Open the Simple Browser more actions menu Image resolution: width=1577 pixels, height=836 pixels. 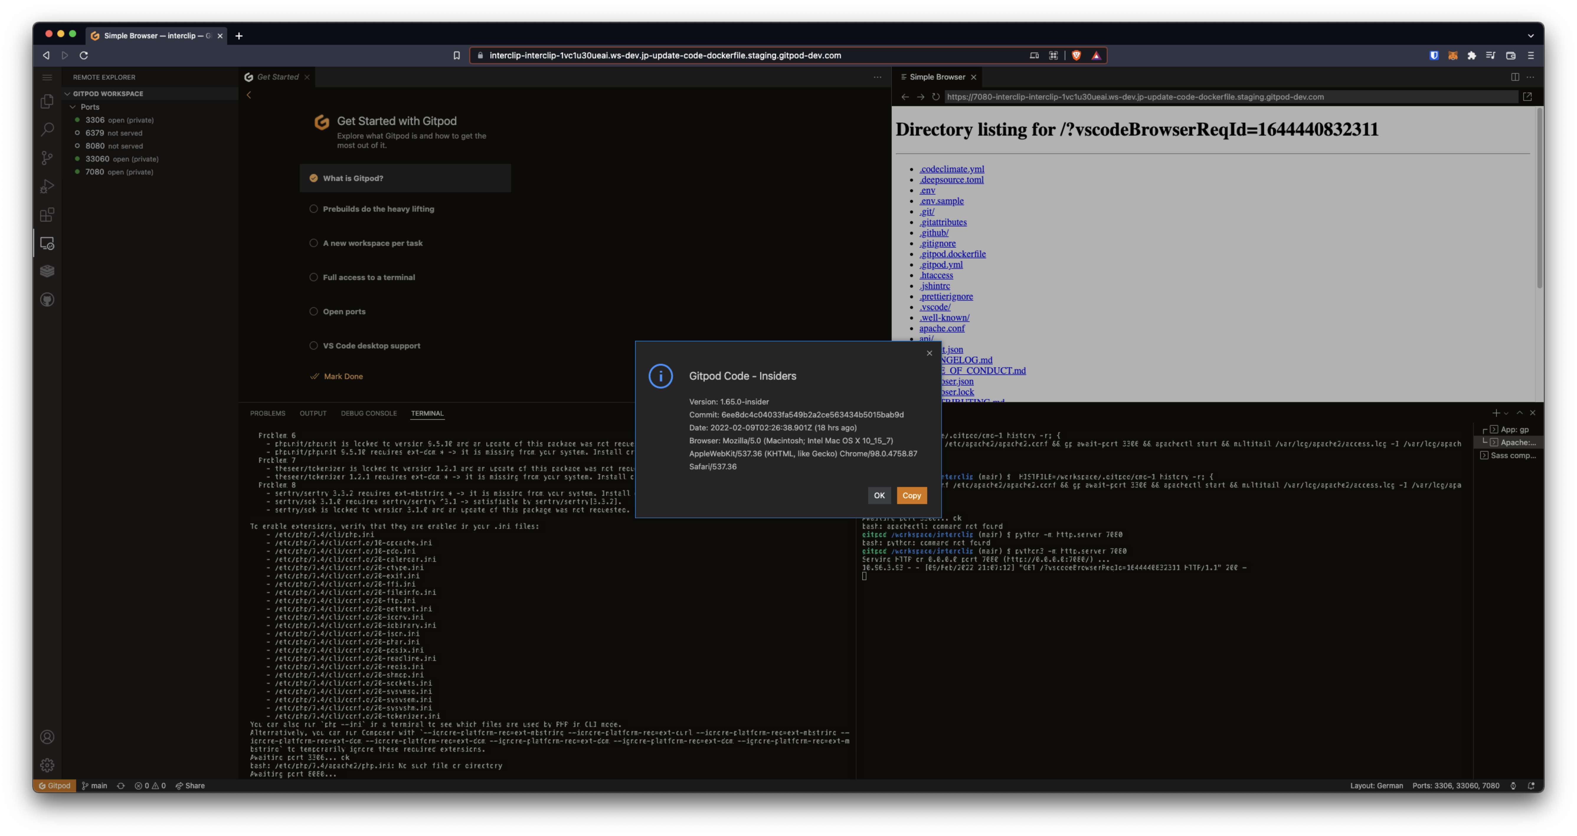[1530, 77]
